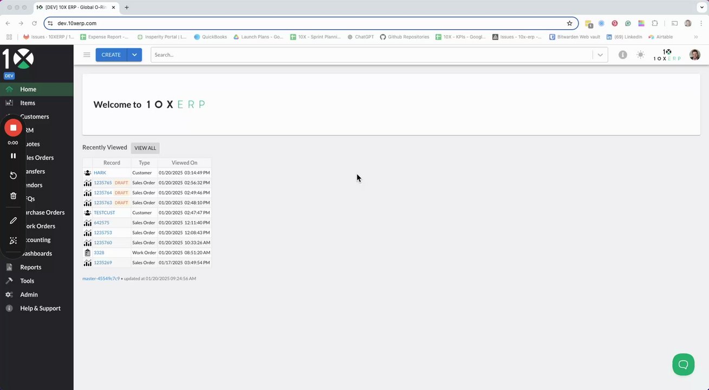Image resolution: width=709 pixels, height=390 pixels.
Task: Show more bookmarks with the double chevron
Action: click(696, 37)
